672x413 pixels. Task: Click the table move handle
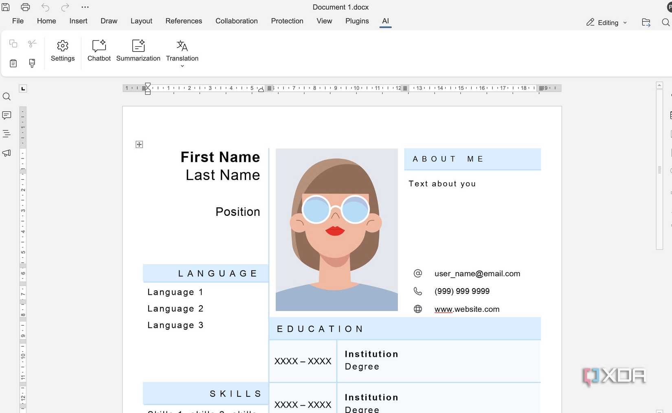[139, 145]
